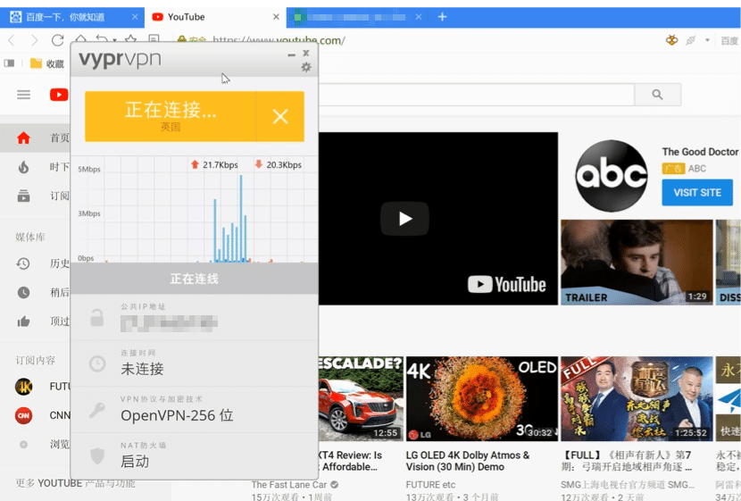Open VyprVPN settings gear icon
Image resolution: width=741 pixels, height=501 pixels.
(306, 68)
